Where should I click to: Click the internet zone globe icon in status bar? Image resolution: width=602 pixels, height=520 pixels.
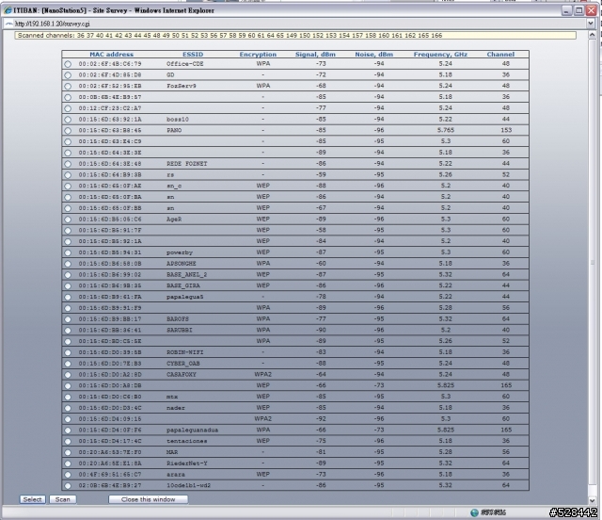pos(474,512)
